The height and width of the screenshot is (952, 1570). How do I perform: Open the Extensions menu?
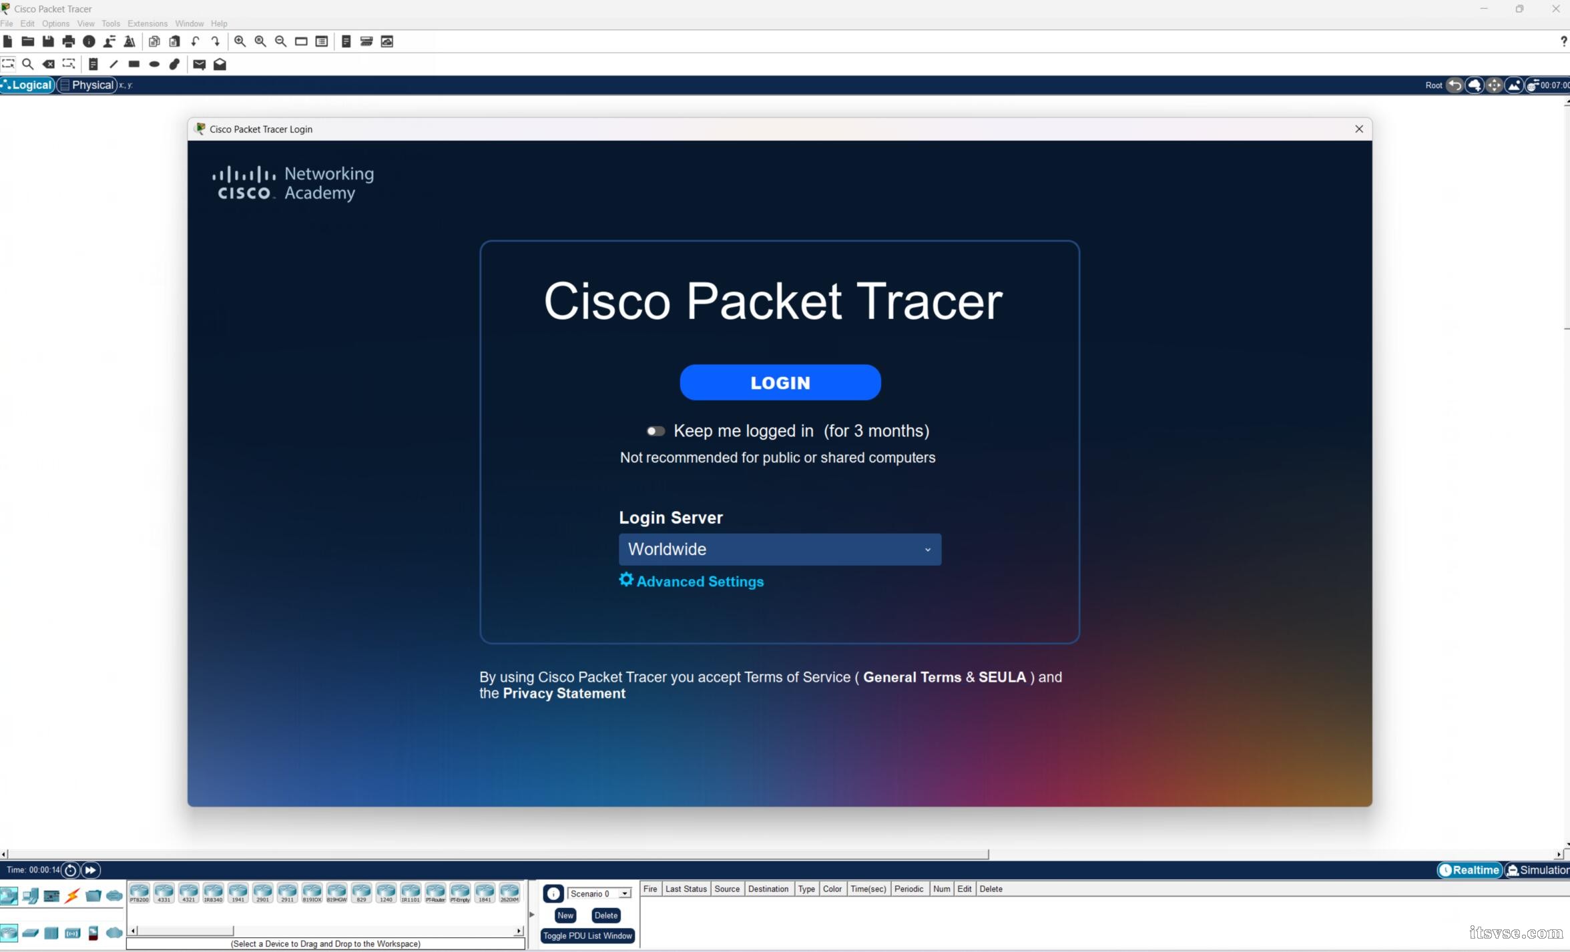coord(148,23)
